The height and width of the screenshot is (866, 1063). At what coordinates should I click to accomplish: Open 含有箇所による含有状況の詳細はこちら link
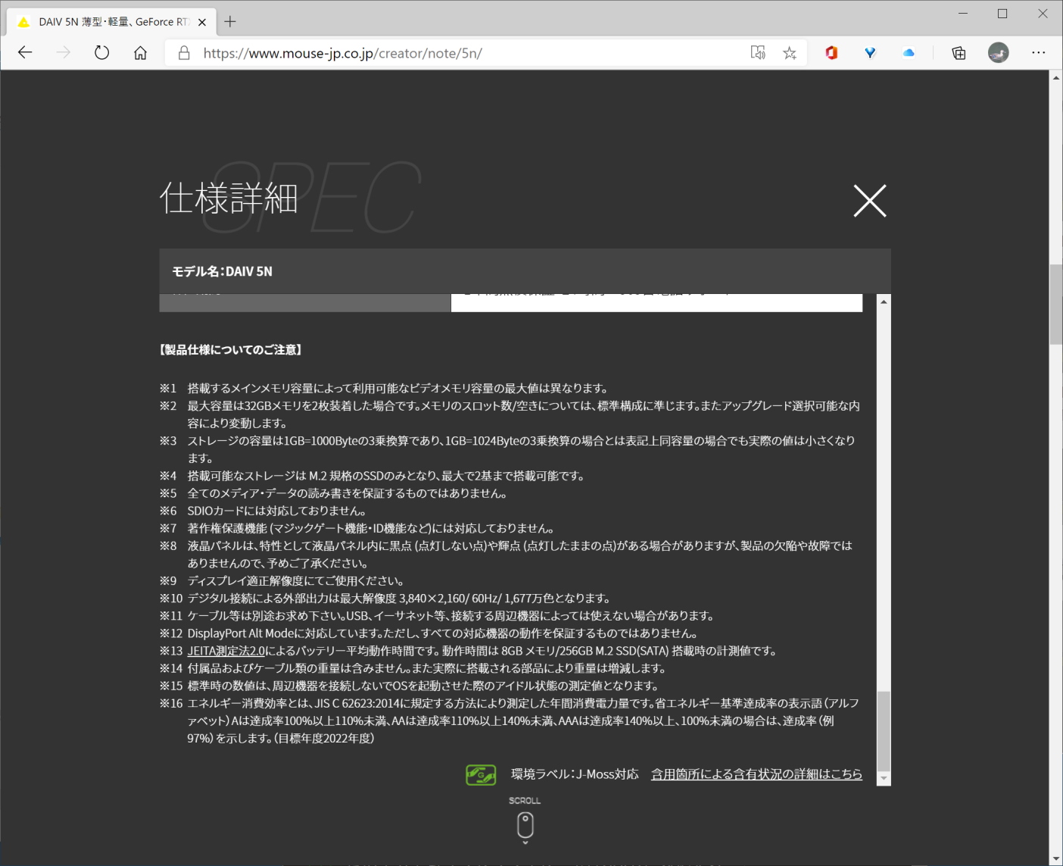pyautogui.click(x=756, y=774)
